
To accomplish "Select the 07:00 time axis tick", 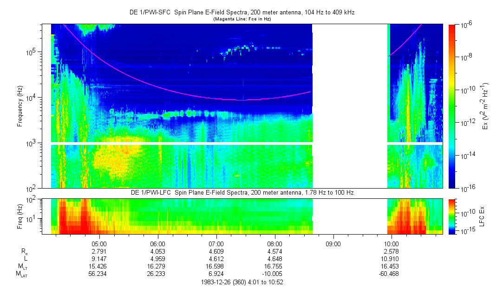I will pyautogui.click(x=216, y=243).
